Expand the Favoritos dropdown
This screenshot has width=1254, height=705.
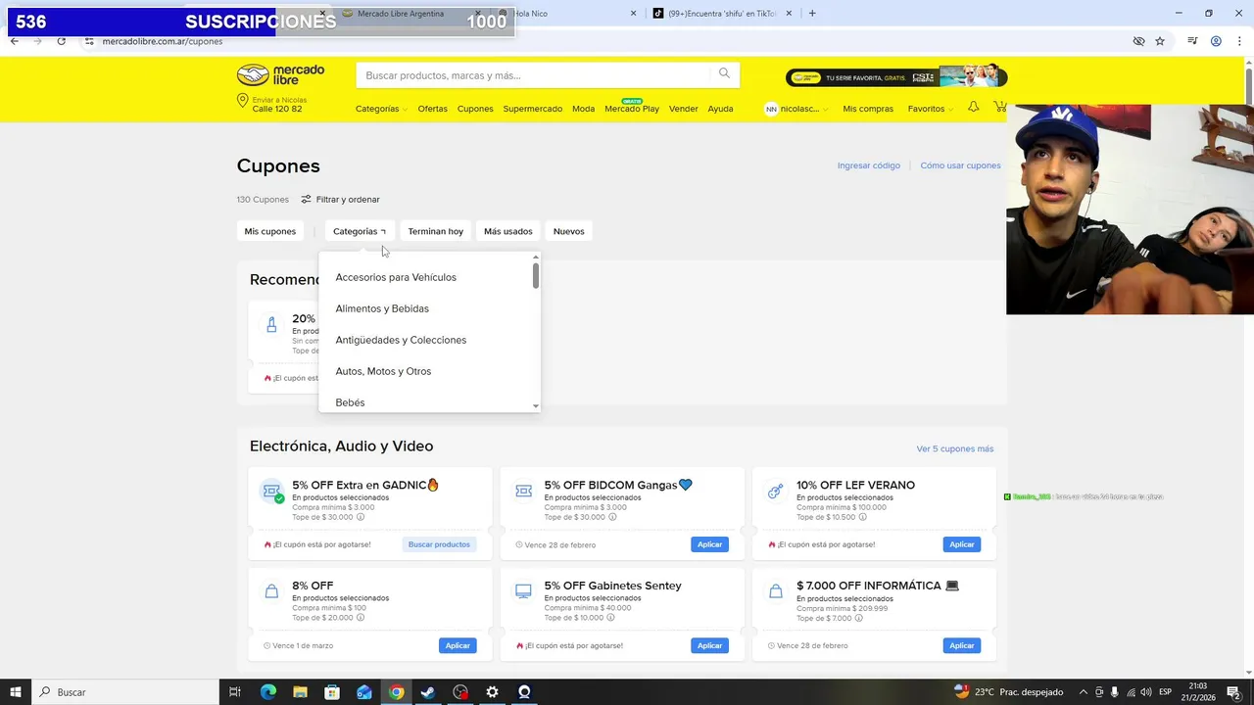930,109
